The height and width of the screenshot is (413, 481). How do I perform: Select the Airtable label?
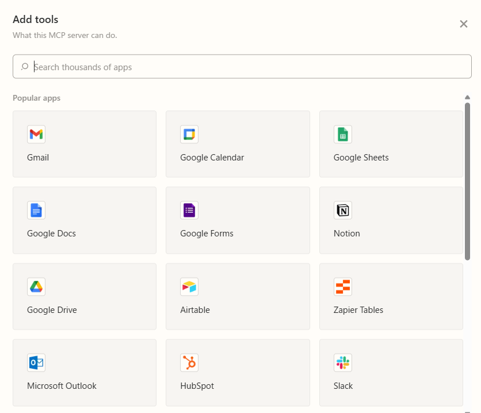point(195,310)
